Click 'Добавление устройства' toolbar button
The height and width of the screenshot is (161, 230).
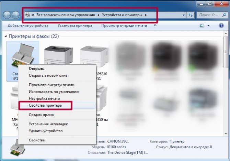click(x=28, y=25)
